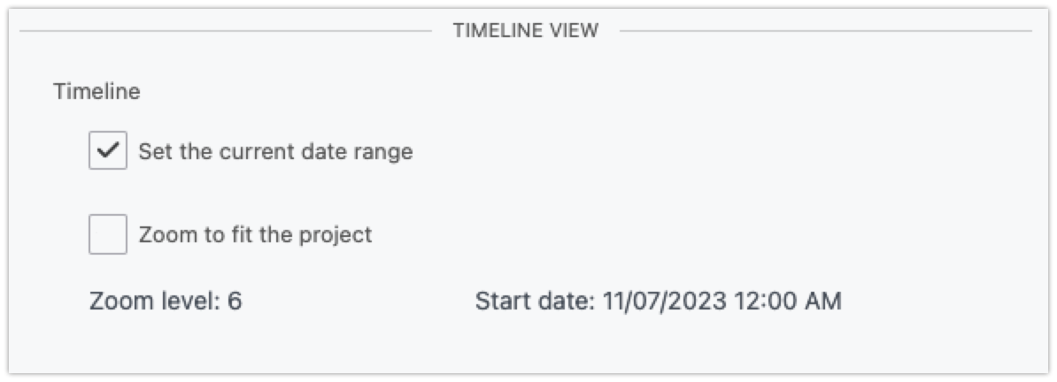Click the divider line right of TIMELINE VIEW
The image size is (1057, 382).
[x=825, y=31]
